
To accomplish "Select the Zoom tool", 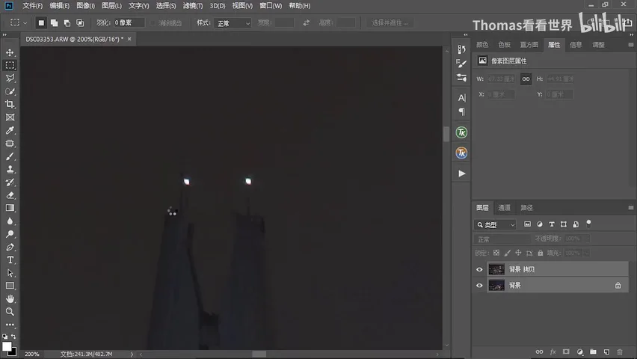I will [x=10, y=312].
